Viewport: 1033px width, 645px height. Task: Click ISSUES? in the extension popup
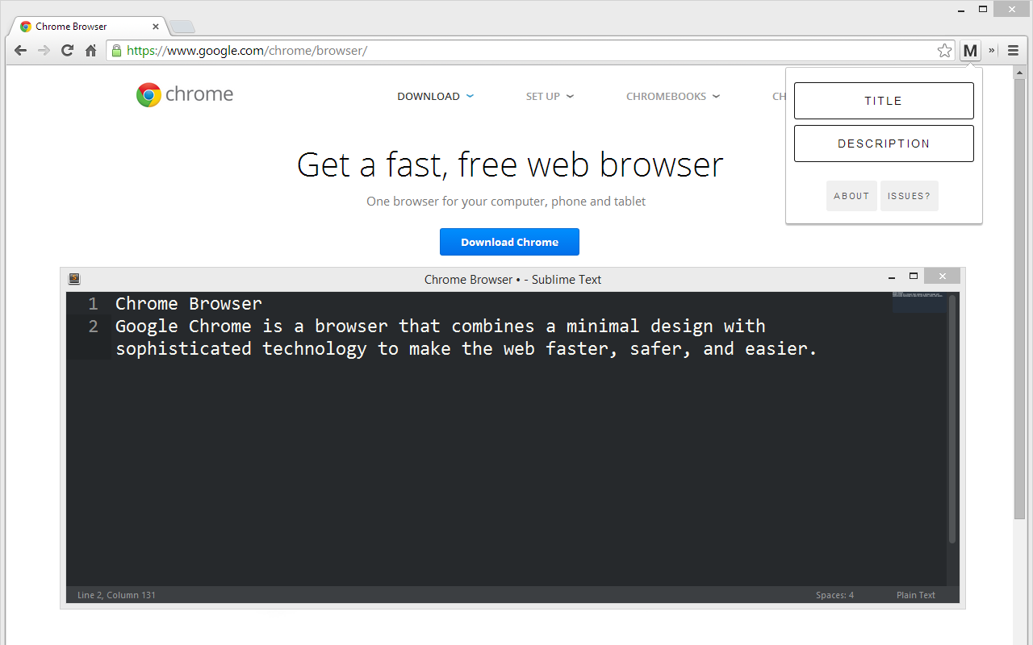[910, 196]
